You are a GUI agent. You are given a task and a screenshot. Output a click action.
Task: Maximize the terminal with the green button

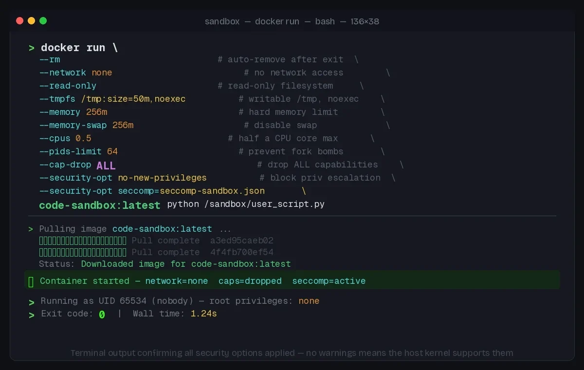point(43,20)
